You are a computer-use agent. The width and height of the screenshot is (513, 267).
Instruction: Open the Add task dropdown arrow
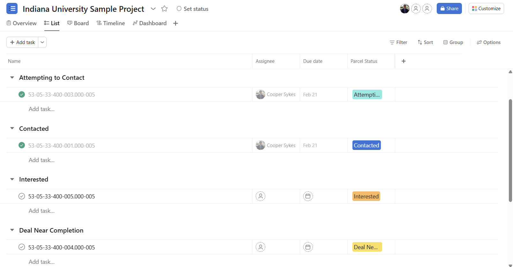point(42,42)
